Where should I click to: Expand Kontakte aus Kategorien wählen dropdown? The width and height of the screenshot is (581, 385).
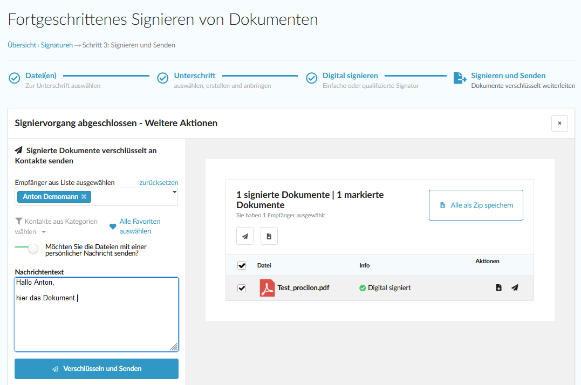44,232
